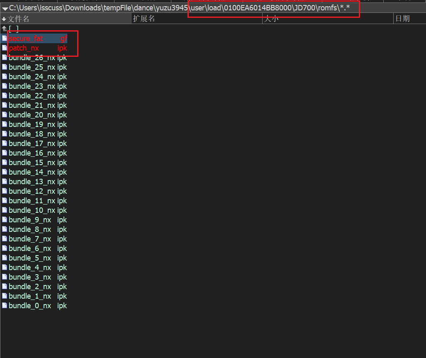
Task: Click the bundle_0_nx file icon
Action: tap(5, 306)
